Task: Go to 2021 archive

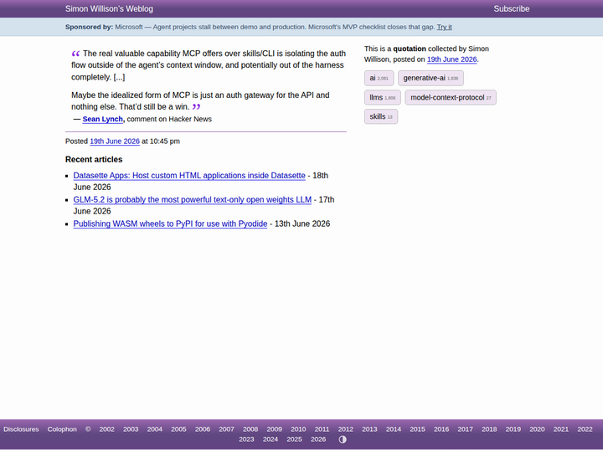Action: pos(560,429)
